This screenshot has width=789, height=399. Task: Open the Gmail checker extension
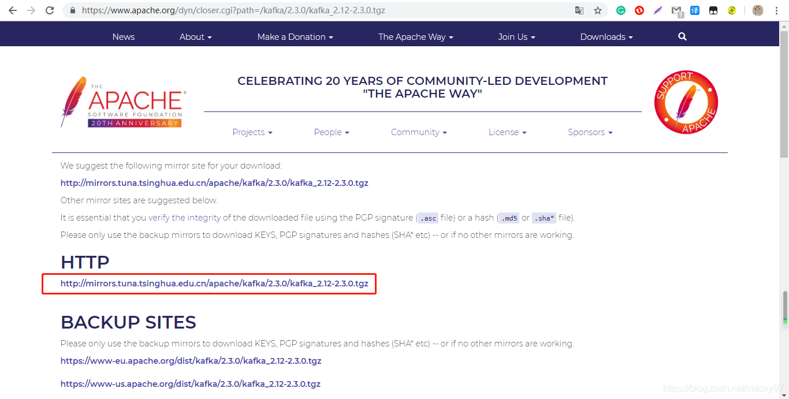[x=677, y=11]
